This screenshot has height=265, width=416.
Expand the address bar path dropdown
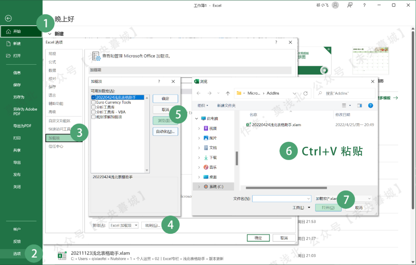click(x=294, y=93)
